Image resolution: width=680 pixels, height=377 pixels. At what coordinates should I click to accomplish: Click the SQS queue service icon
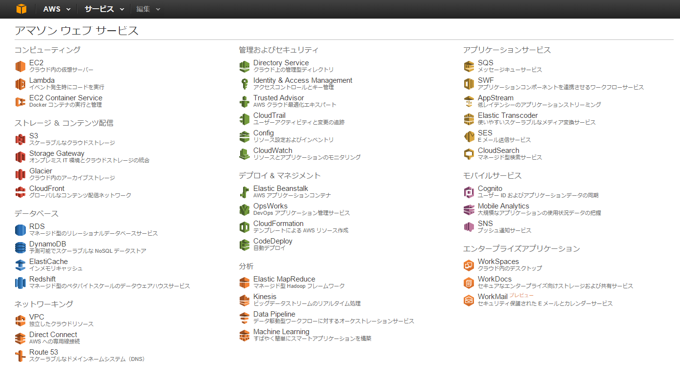pos(469,66)
